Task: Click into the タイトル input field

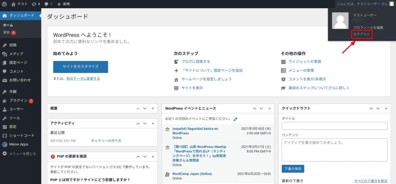Action: (335, 126)
